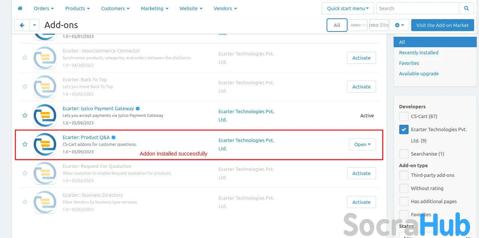Favorite the WooCommerce Connector add-on star
479x238 pixels.
[x=25, y=58]
